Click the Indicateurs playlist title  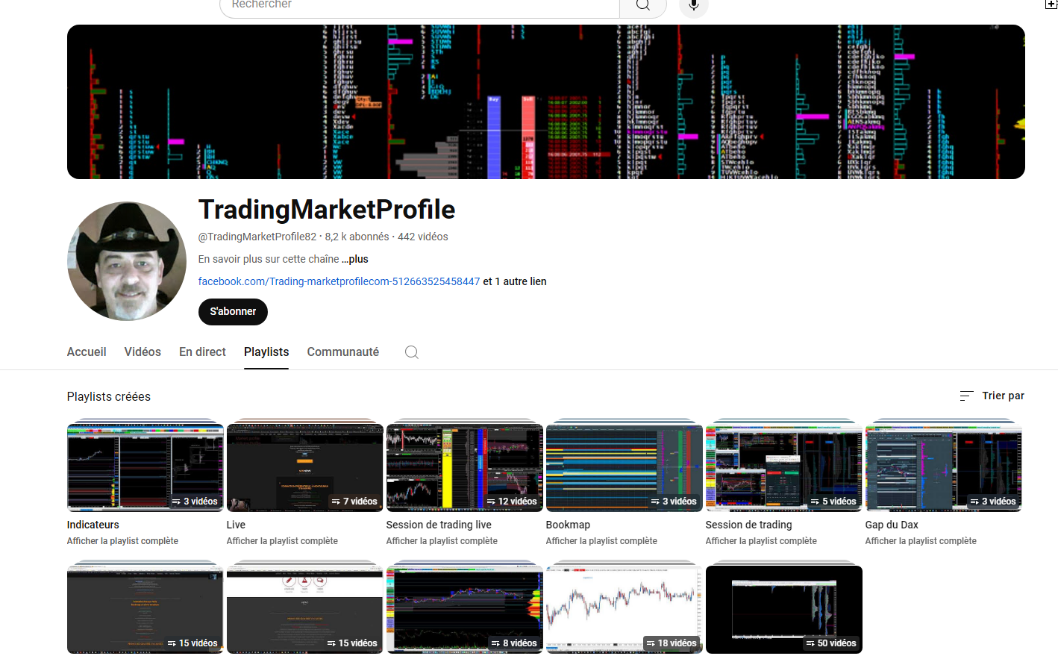pos(93,525)
